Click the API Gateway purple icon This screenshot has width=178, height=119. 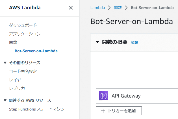[x=104, y=96]
